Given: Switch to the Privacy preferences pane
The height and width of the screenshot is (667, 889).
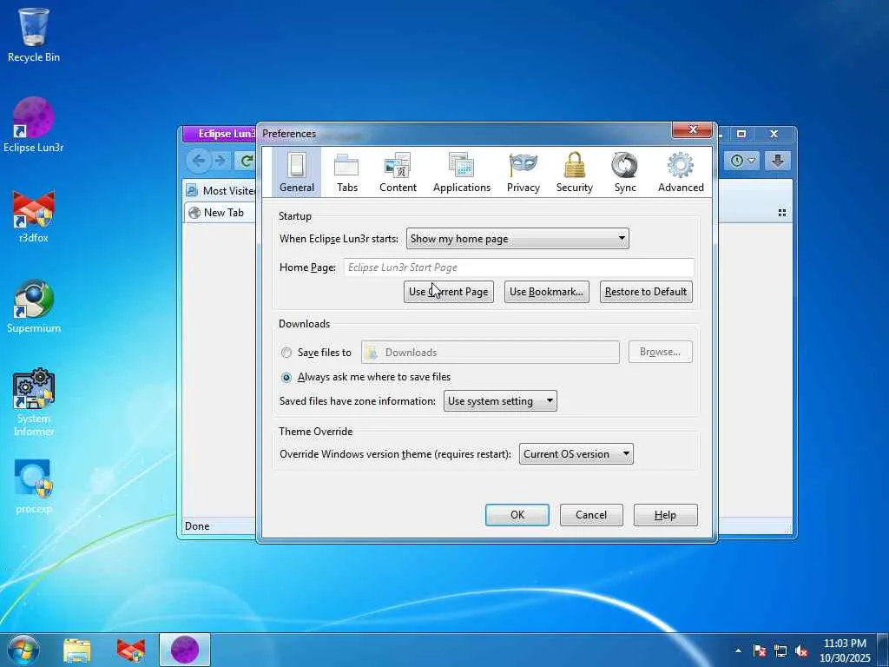Looking at the screenshot, I should [523, 173].
